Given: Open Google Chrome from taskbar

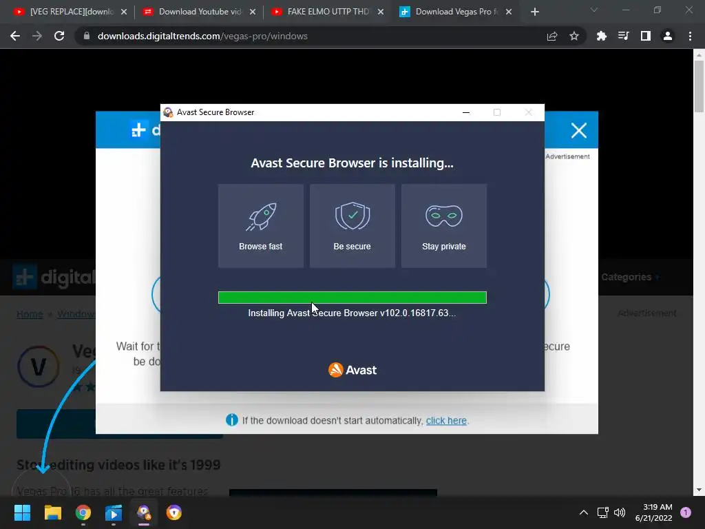Looking at the screenshot, I should pos(83,512).
